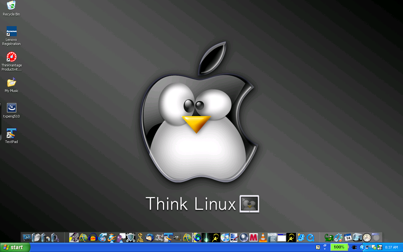Open the My Music folder
This screenshot has height=252, width=403.
coord(11,83)
